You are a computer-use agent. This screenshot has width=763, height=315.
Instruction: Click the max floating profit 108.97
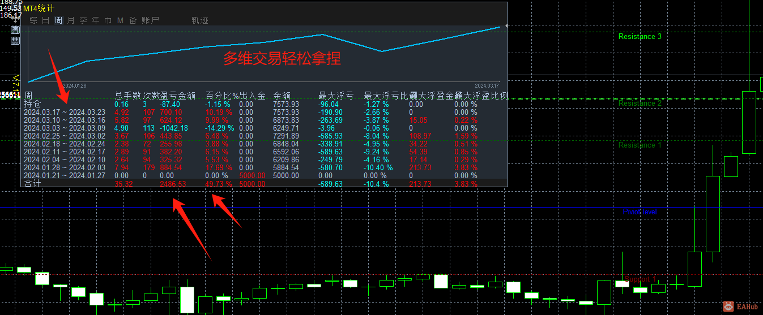coord(420,136)
